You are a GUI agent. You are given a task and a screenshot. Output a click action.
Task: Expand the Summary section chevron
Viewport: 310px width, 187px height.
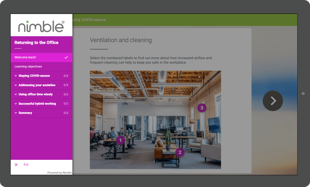[16, 113]
